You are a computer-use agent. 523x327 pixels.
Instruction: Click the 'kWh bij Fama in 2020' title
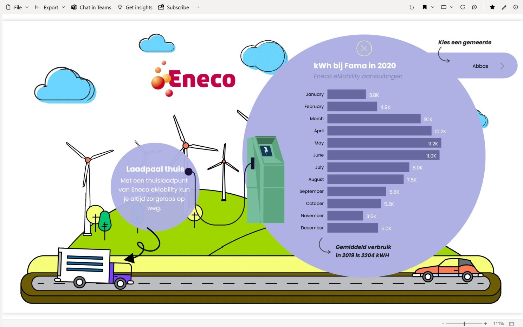355,66
